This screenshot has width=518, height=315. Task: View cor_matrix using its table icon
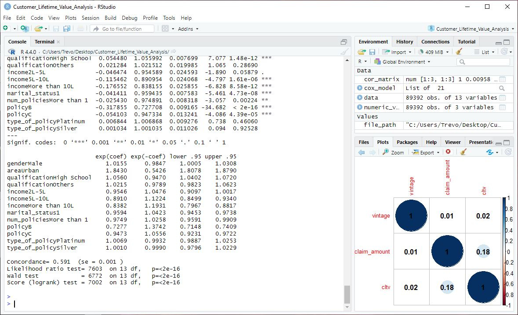point(503,79)
